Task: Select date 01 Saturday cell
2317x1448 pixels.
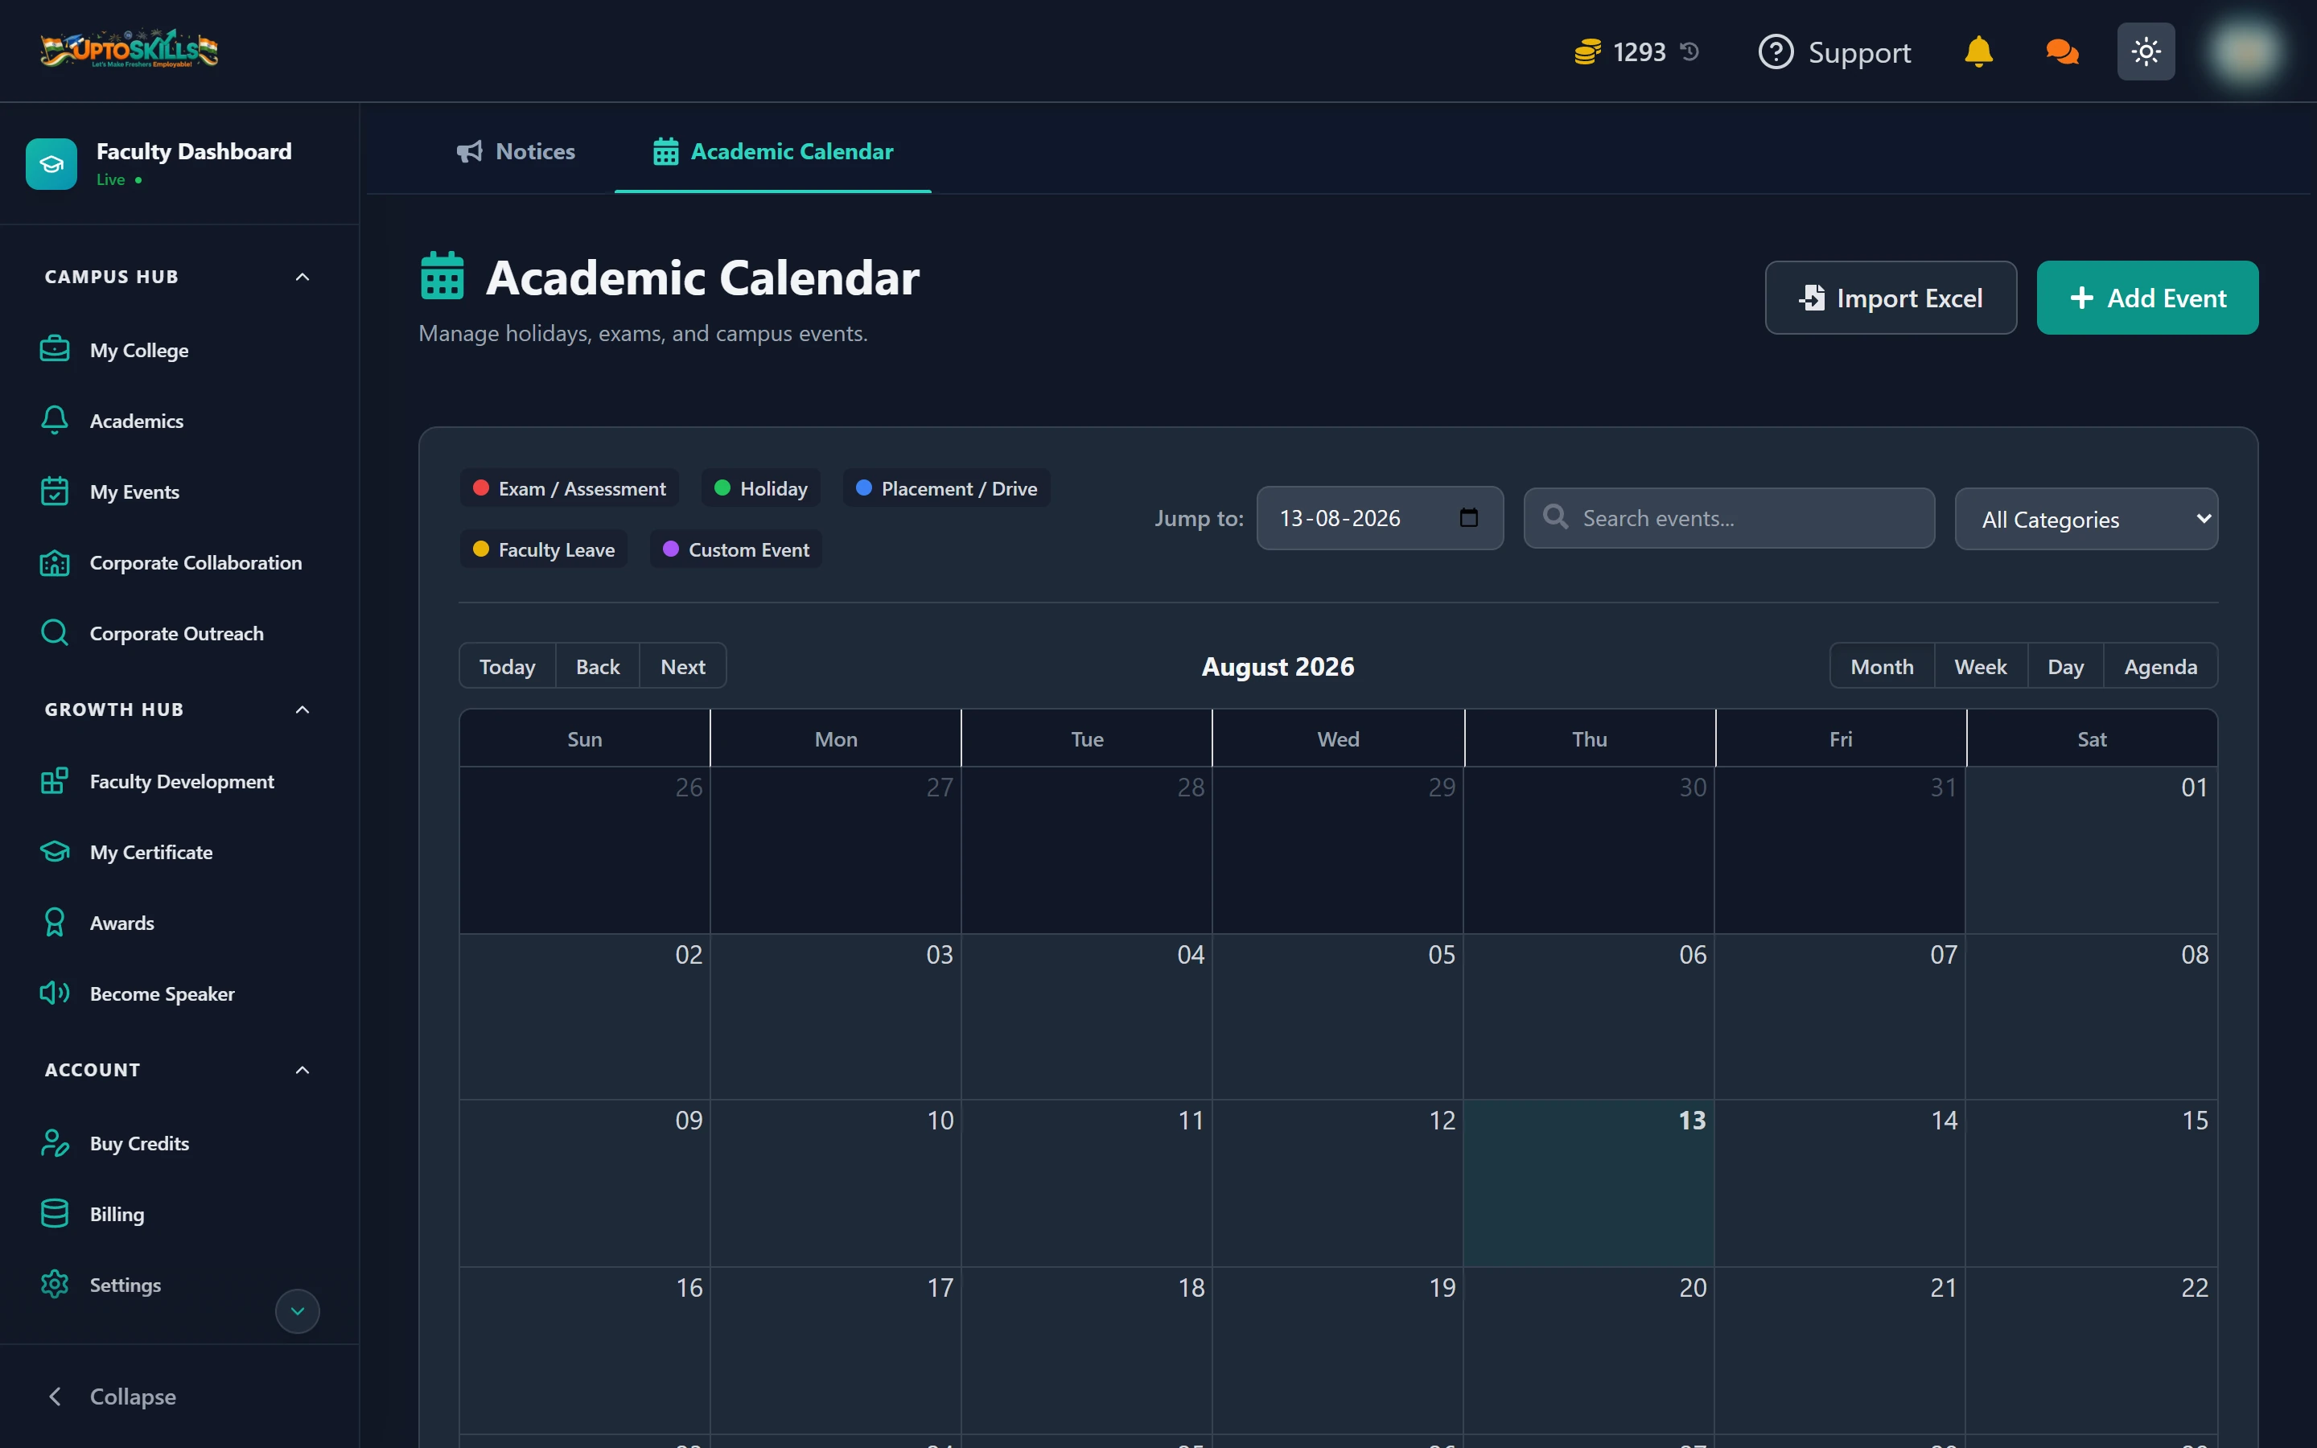Action: tap(2091, 850)
